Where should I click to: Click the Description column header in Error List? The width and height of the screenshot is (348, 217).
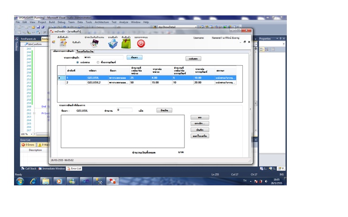[35, 150]
